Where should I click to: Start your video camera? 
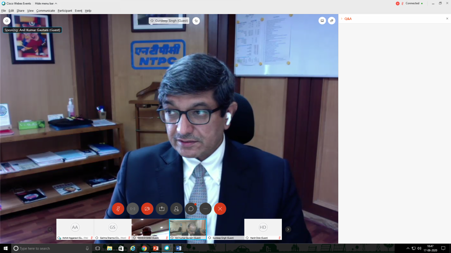(147, 209)
